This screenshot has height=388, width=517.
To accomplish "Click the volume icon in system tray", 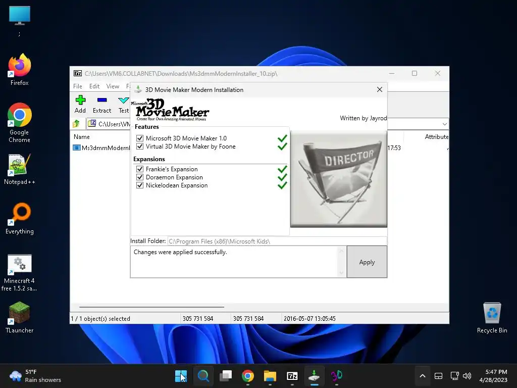I will pos(467,376).
